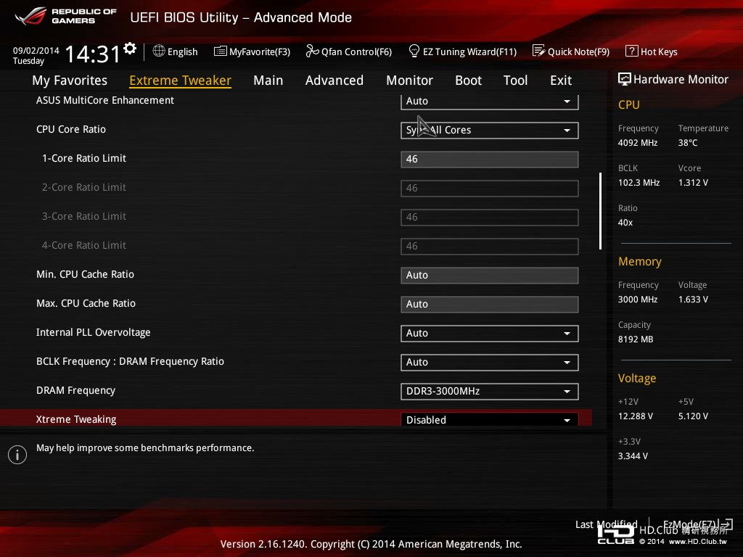Screen dimensions: 743x557
Task: Open BCLK Frequency : DRAM Frequency Ratio dropdown
Action: tap(490, 363)
